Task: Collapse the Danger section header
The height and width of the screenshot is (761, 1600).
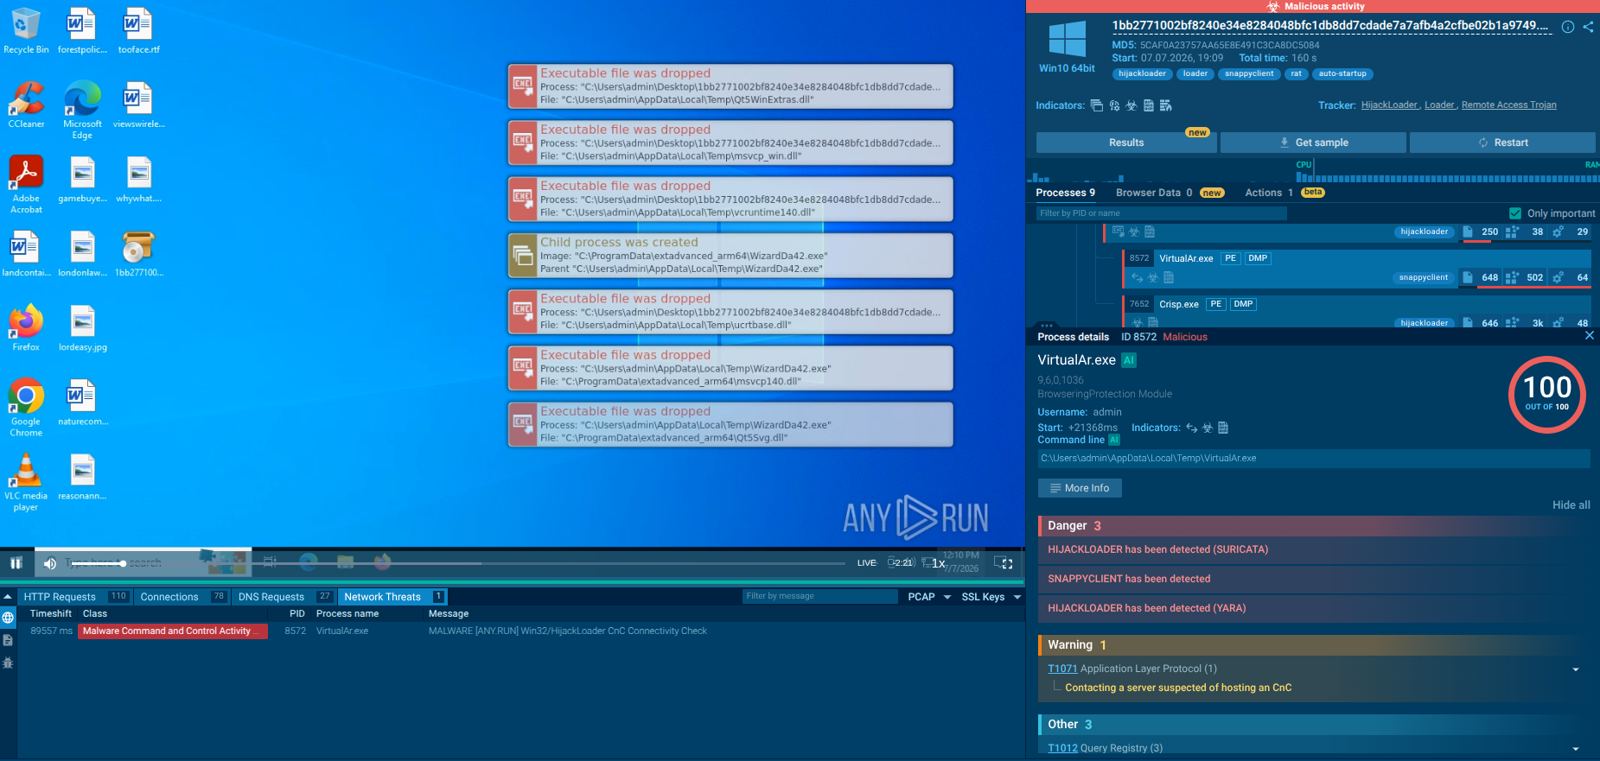Action: coord(1314,526)
